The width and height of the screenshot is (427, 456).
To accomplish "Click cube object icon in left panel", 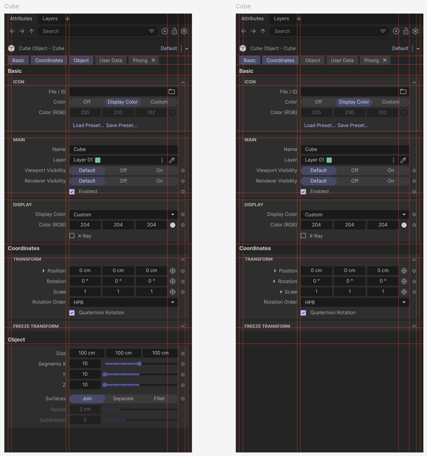I will point(12,48).
